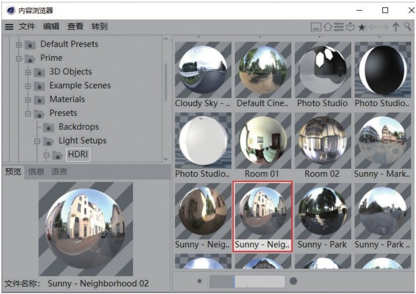The height and width of the screenshot is (294, 416).
Task: Click the back arrow navigation icon
Action: [373, 27]
